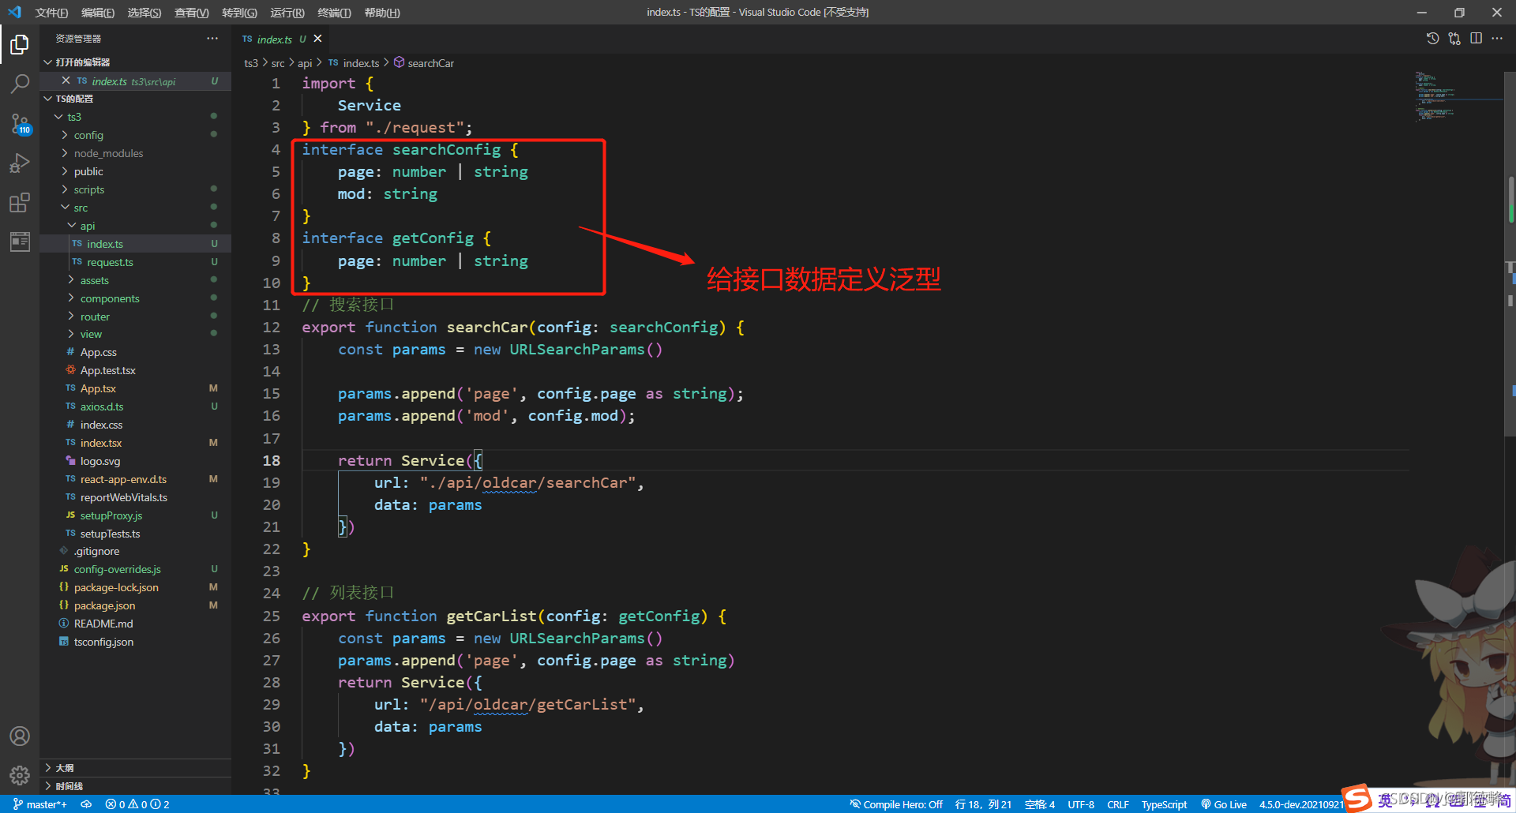This screenshot has height=813, width=1516.
Task: Collapse the api folder
Action: [135, 226]
